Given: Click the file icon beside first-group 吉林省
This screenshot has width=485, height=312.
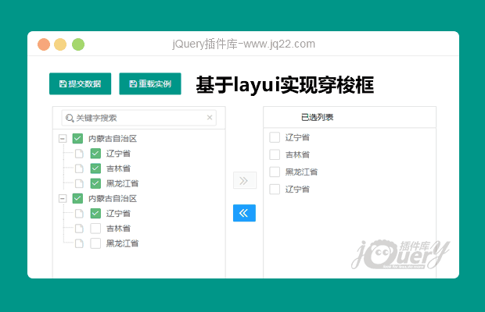Looking at the screenshot, I should [79, 168].
